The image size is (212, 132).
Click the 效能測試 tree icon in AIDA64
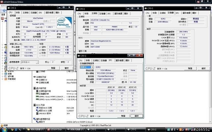pos(6,79)
